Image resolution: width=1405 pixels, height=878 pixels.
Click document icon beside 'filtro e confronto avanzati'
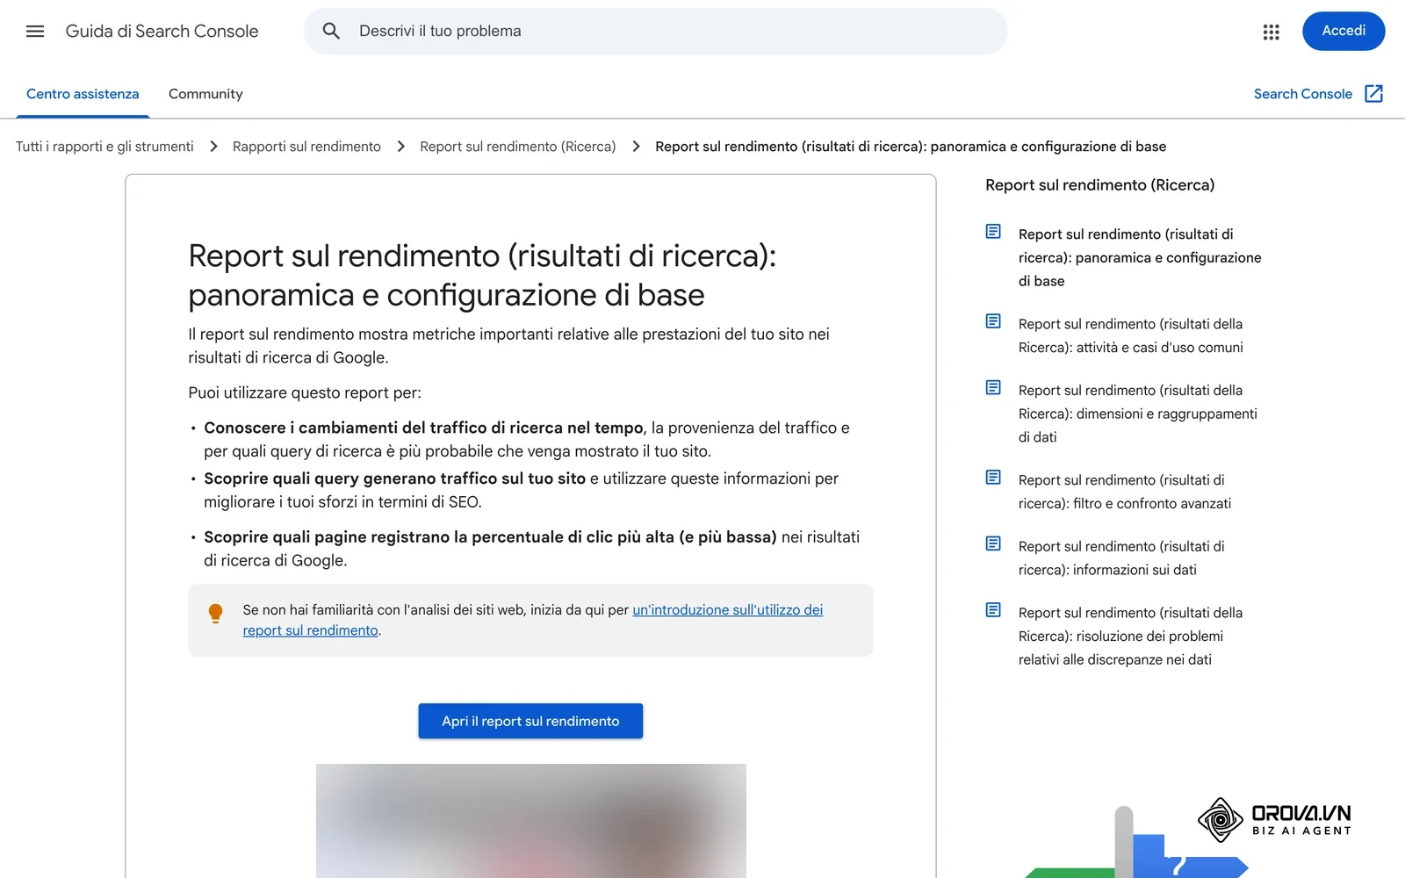tap(993, 478)
